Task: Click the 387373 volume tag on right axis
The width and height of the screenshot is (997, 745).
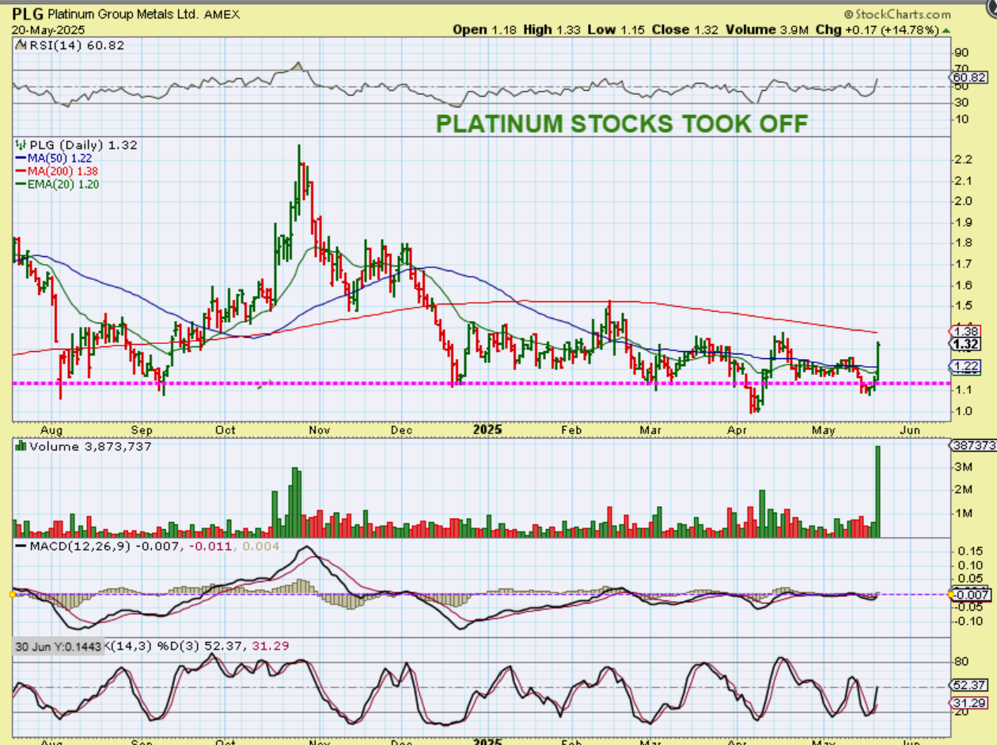Action: point(972,446)
